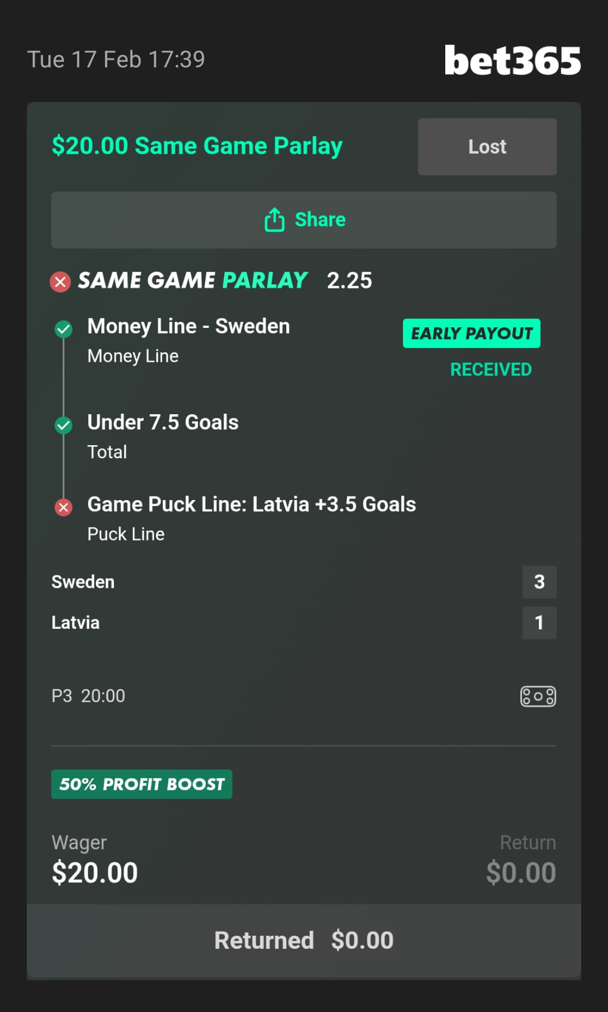
Task: Select the Latvia +3.5 Goals puck line
Action: click(x=252, y=505)
